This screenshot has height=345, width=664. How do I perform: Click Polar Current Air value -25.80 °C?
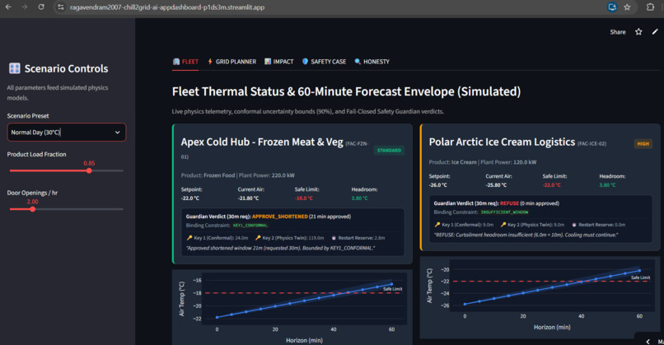496,185
